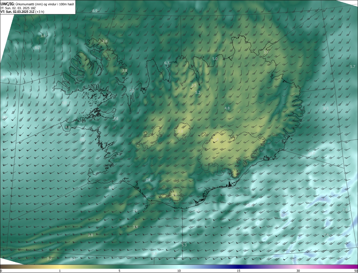The width and height of the screenshot is (358, 273).
Task: Click the 'UWC/IG: Úrkomumætti (mm)' title line
Action: (x=37, y=4)
